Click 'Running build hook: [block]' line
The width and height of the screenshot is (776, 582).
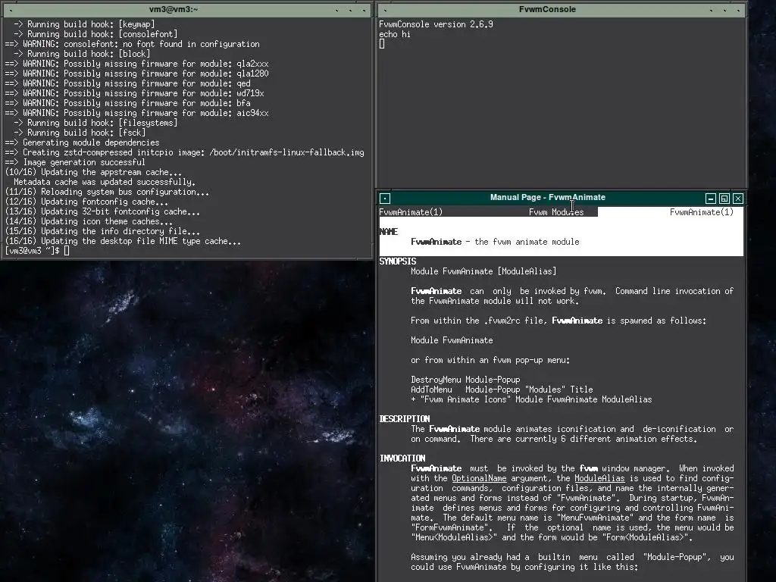tap(82, 54)
